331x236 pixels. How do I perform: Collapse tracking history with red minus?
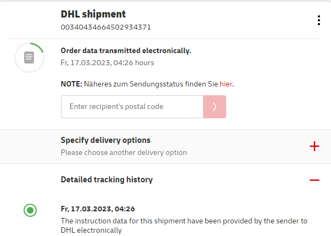[314, 180]
